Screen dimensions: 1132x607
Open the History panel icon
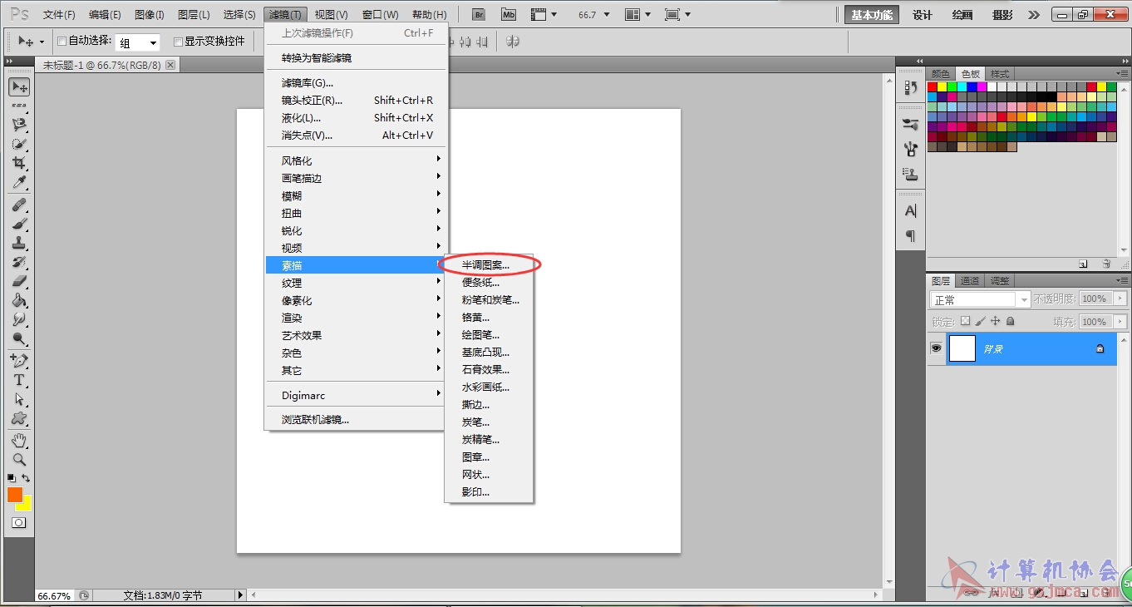911,87
